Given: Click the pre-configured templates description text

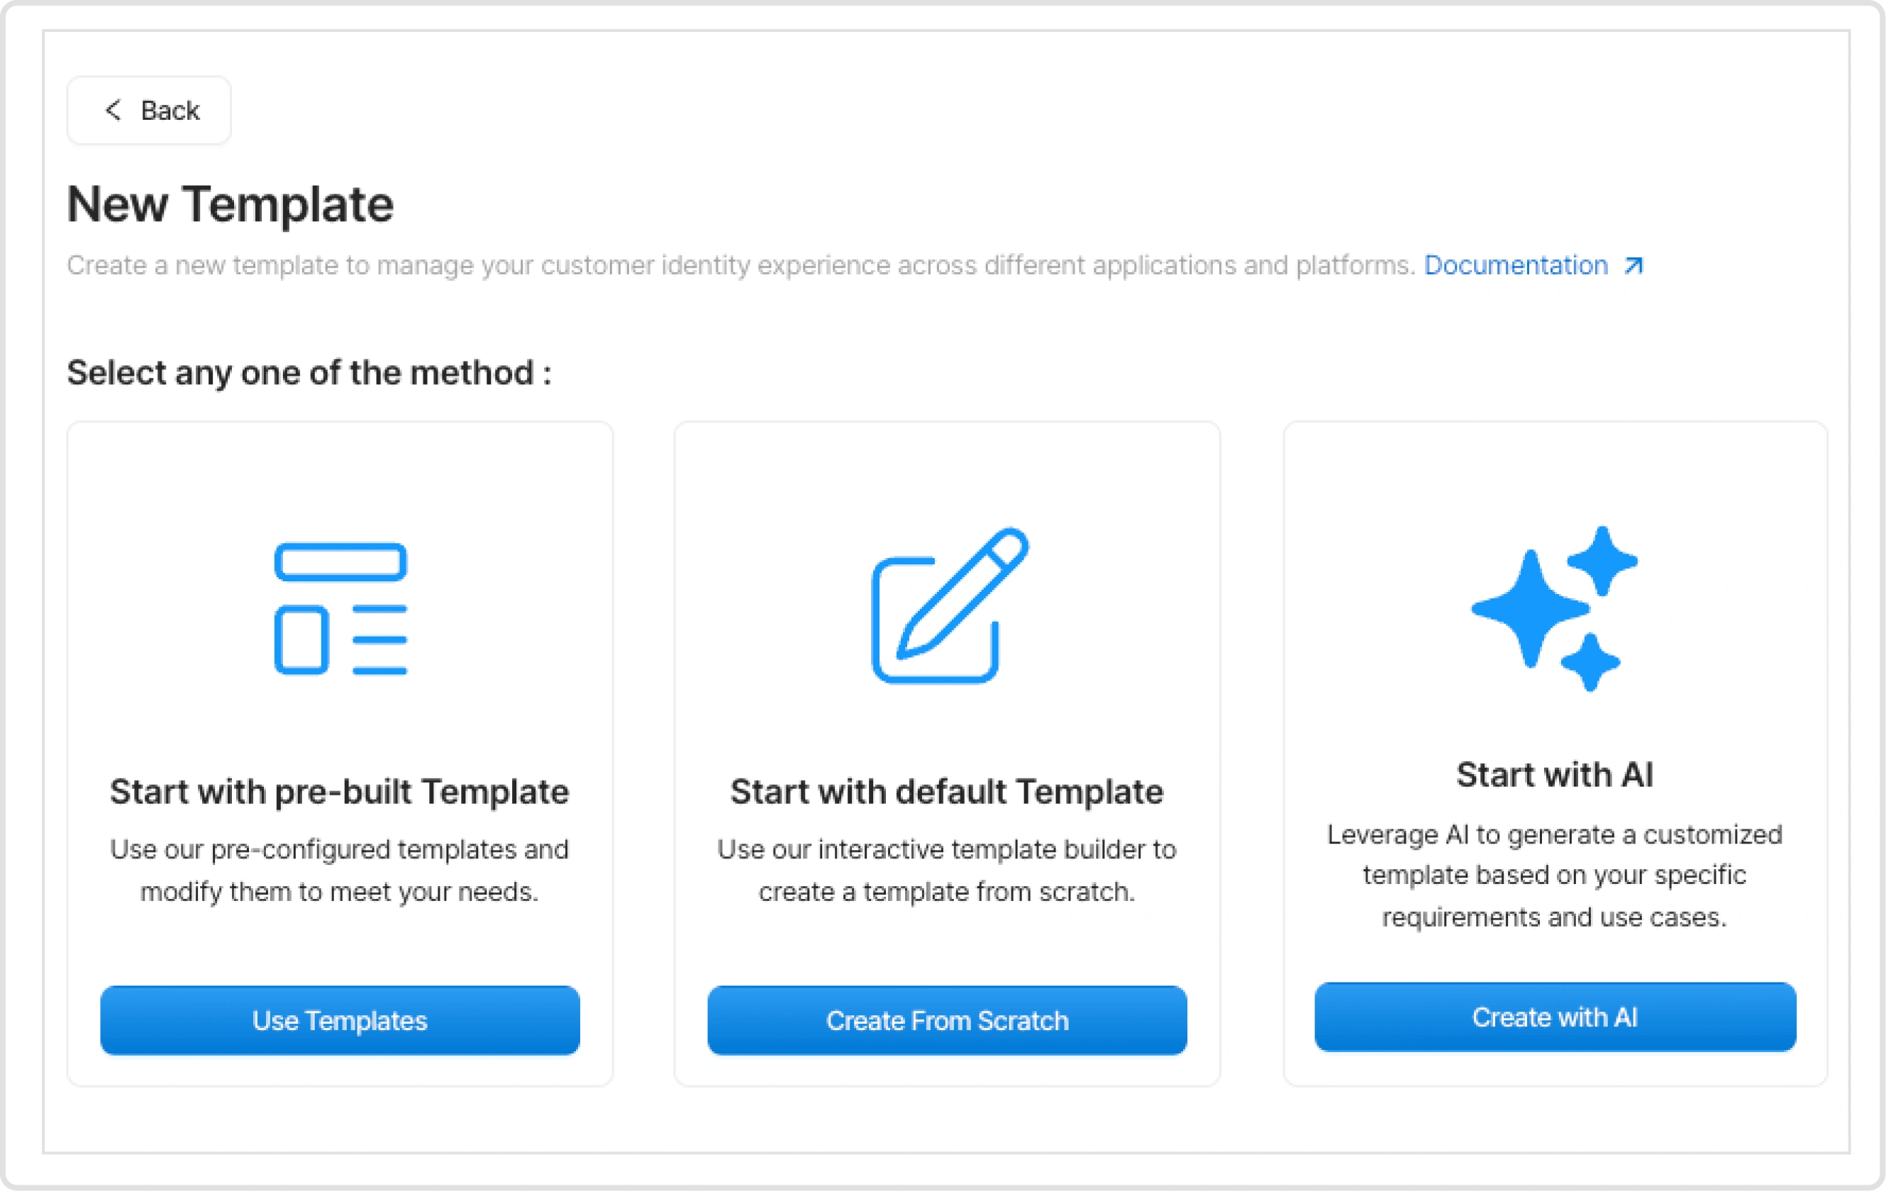Looking at the screenshot, I should tap(339, 870).
